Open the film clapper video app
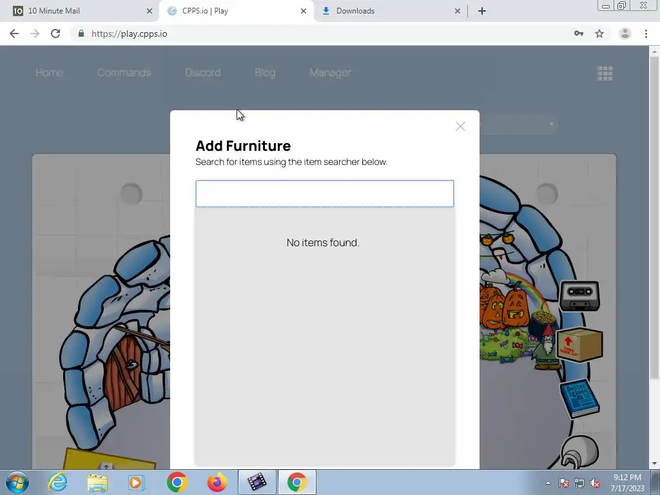Screen dimensions: 660x495 [x=257, y=482]
